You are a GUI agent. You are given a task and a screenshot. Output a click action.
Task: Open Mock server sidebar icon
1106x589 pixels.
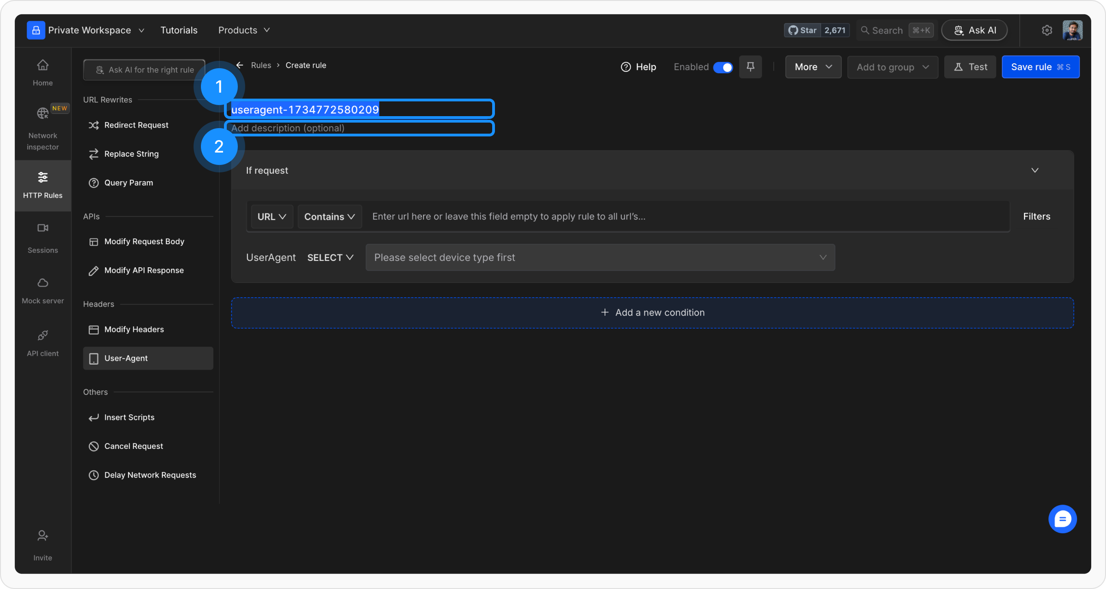pos(42,290)
